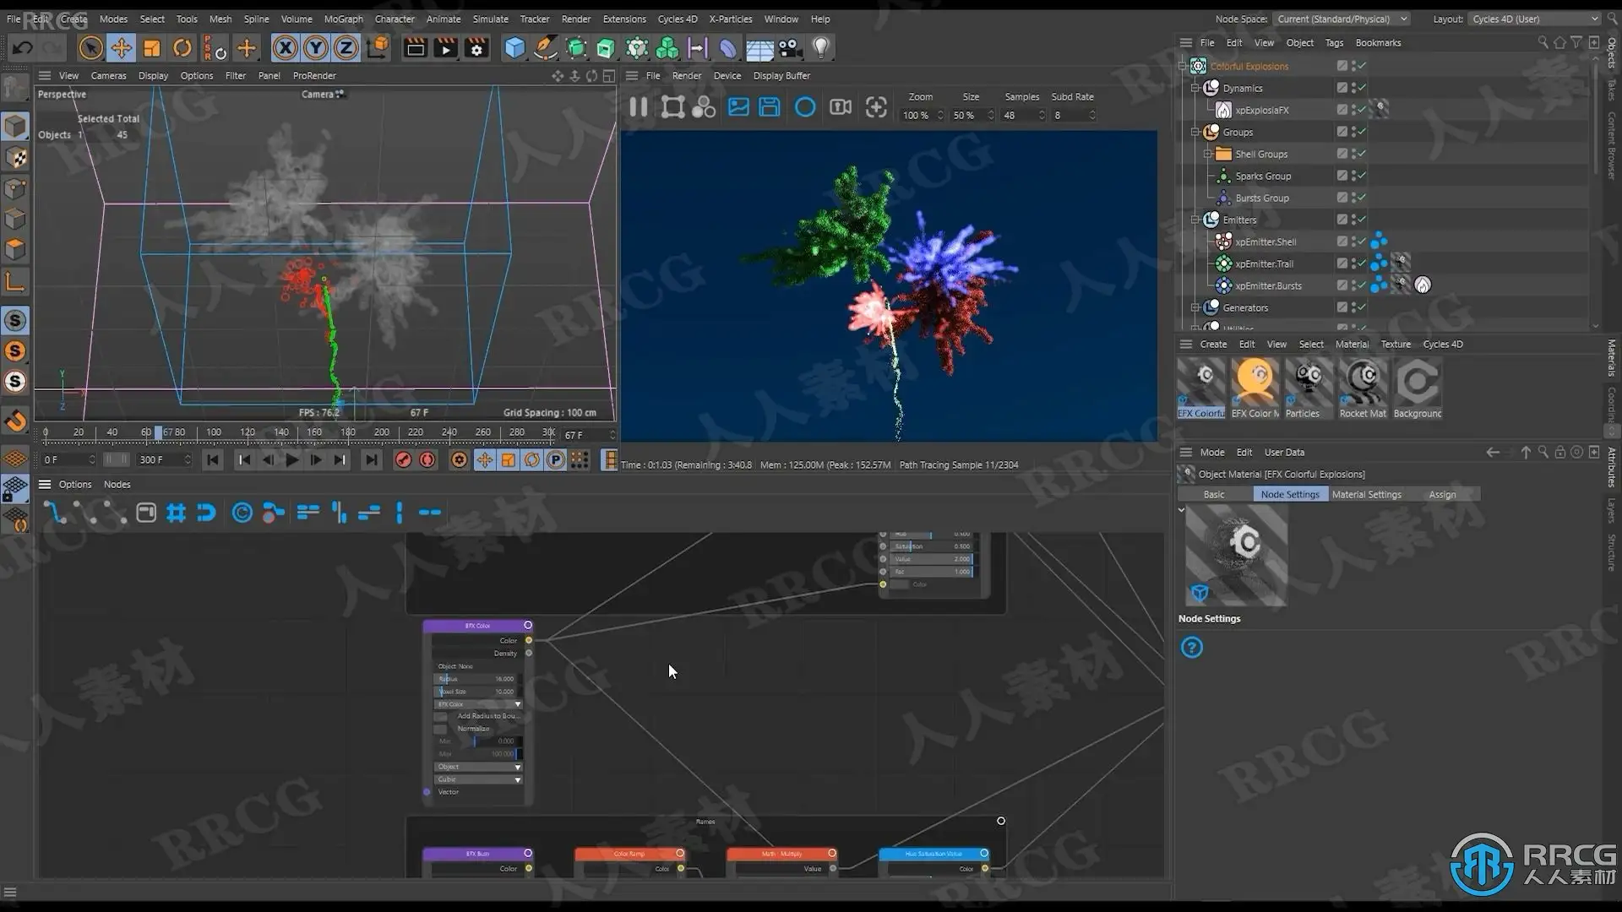Add a Cube primitive object
This screenshot has height=912, width=1622.
[x=514, y=48]
